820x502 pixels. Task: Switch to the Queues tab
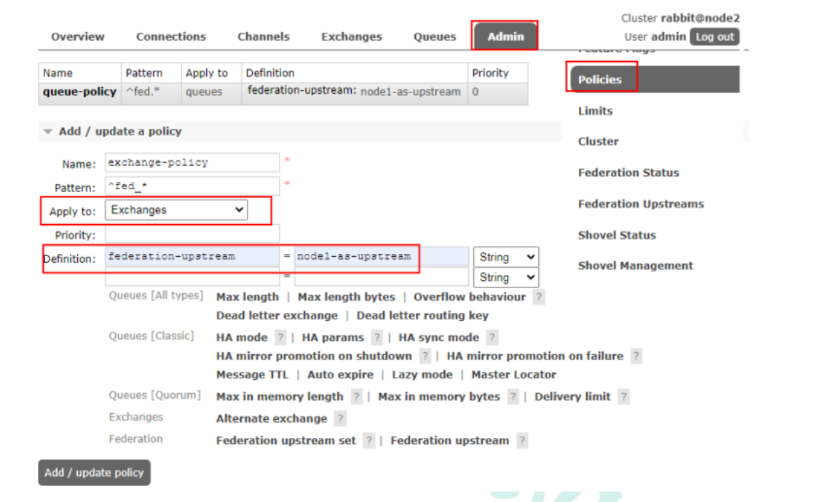click(435, 36)
